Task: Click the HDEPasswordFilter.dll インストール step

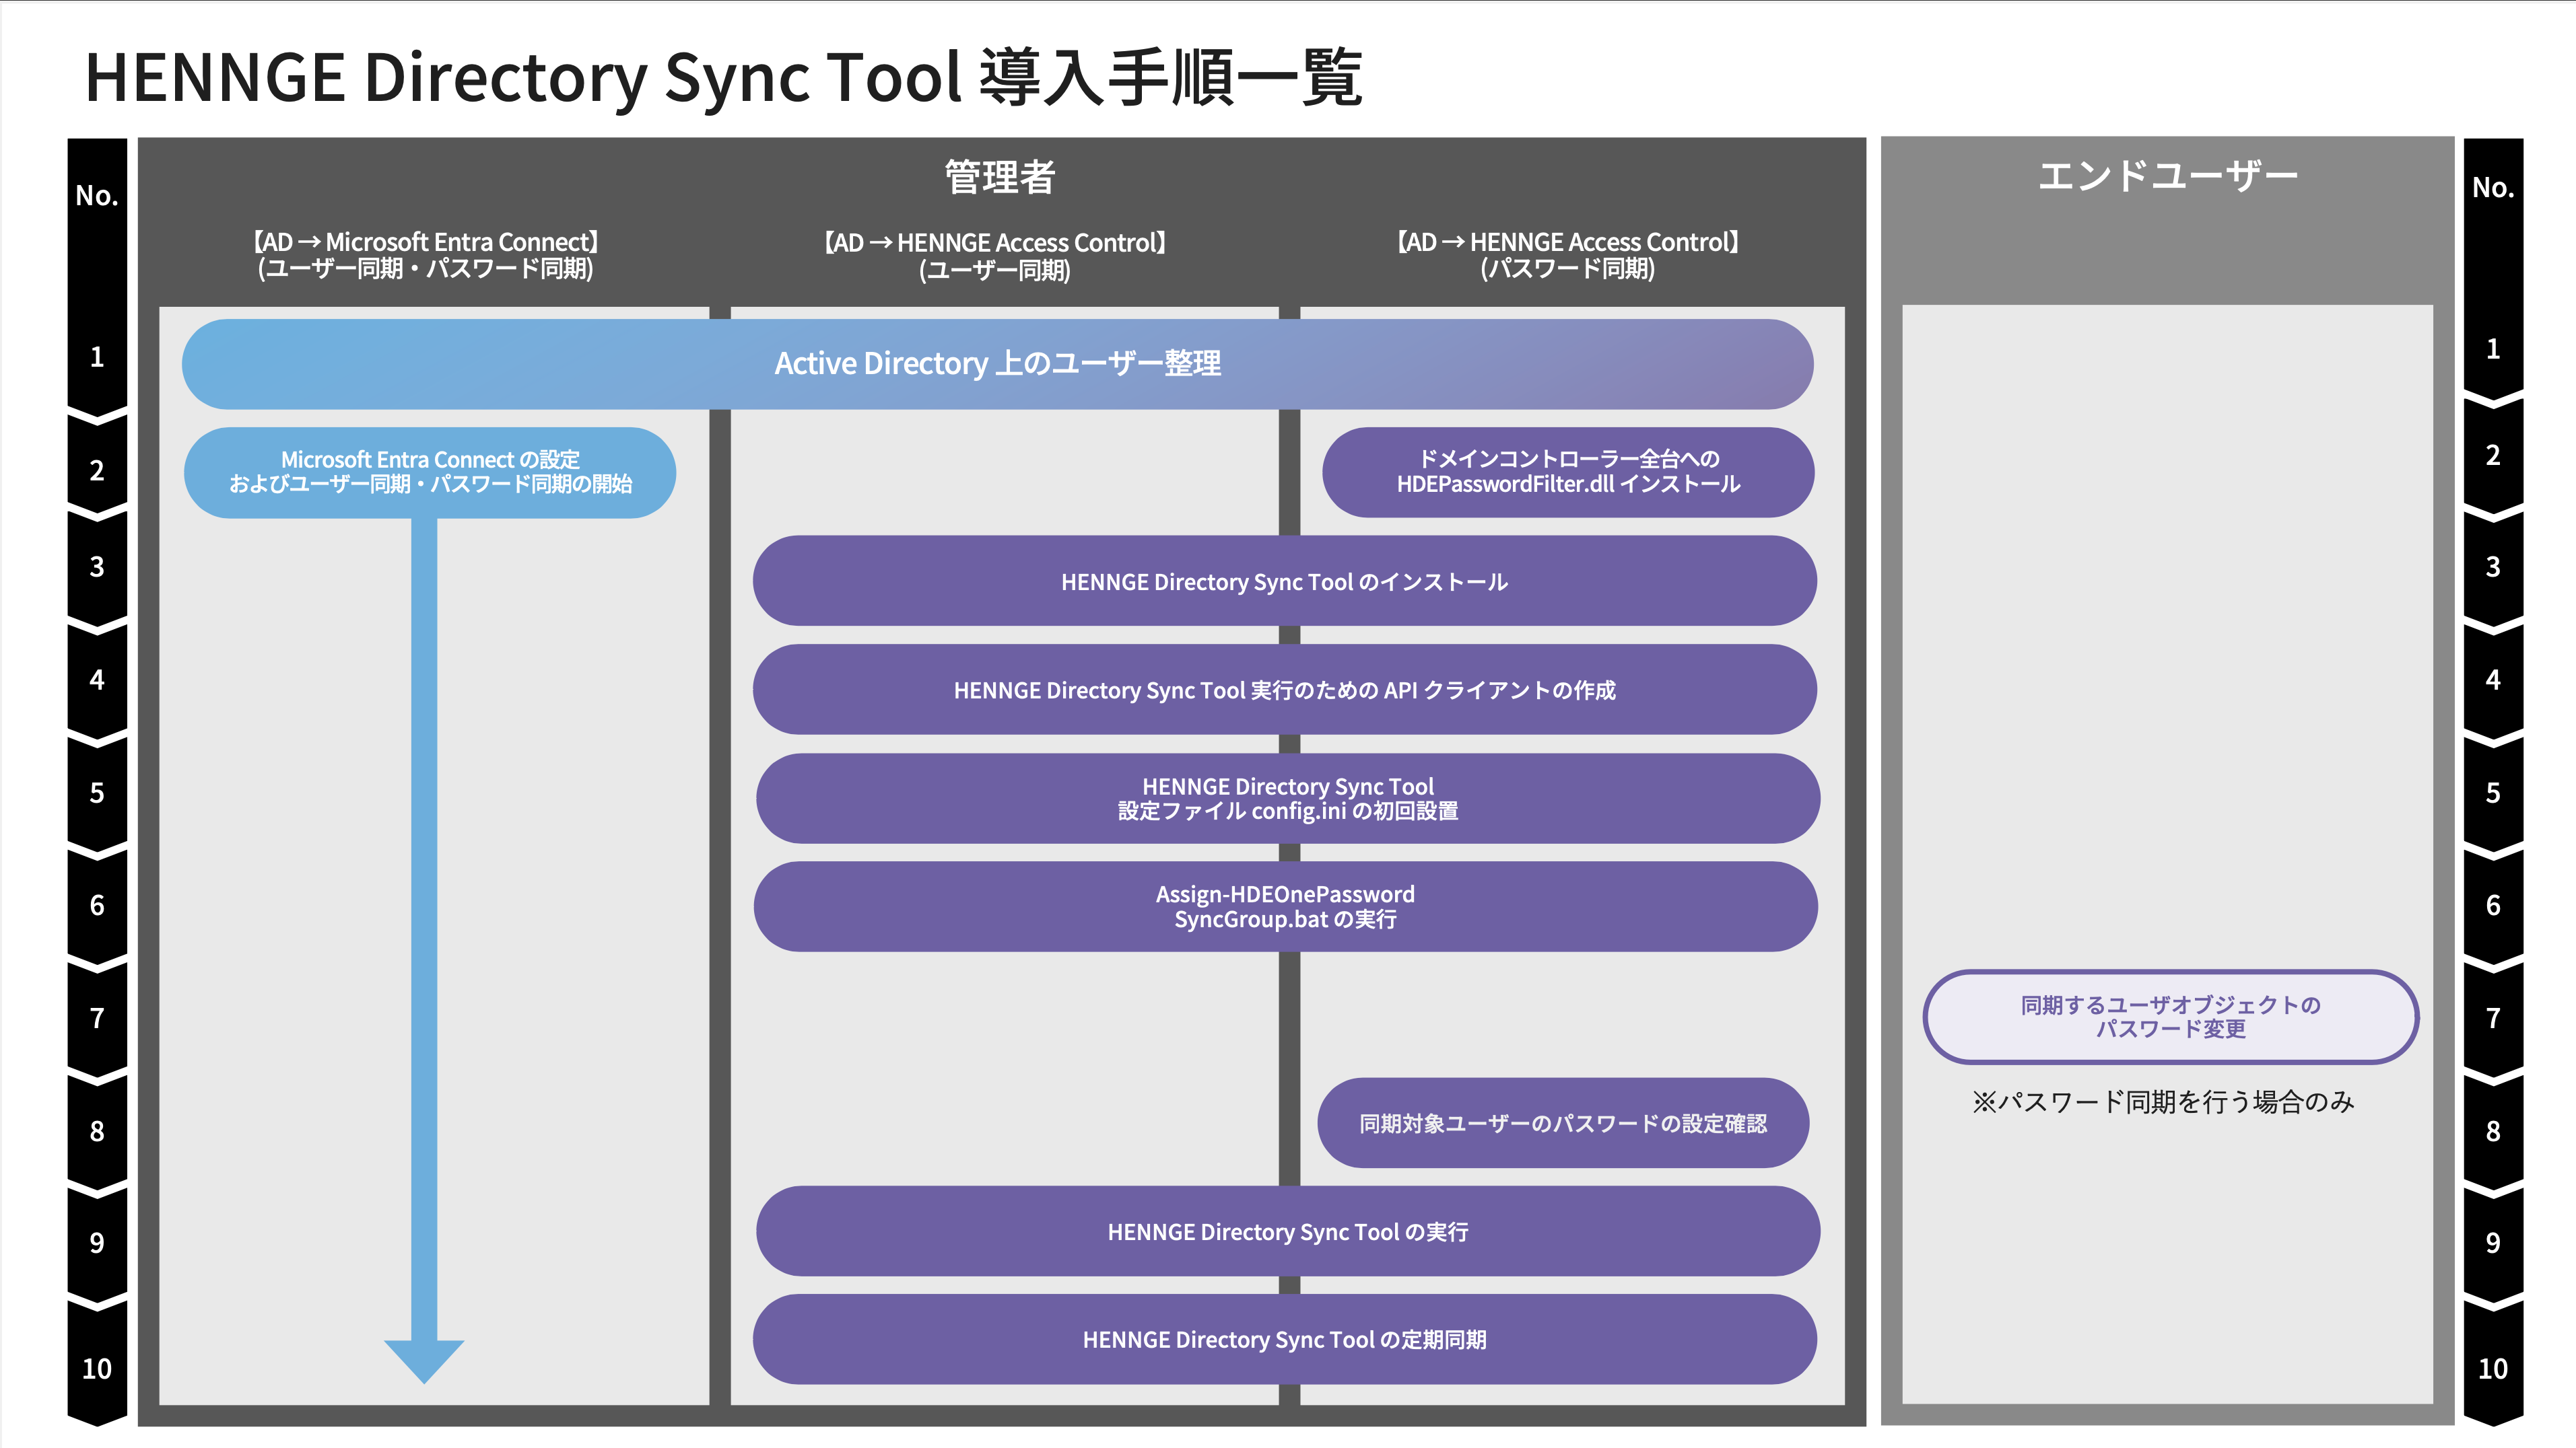Action: click(x=1568, y=472)
